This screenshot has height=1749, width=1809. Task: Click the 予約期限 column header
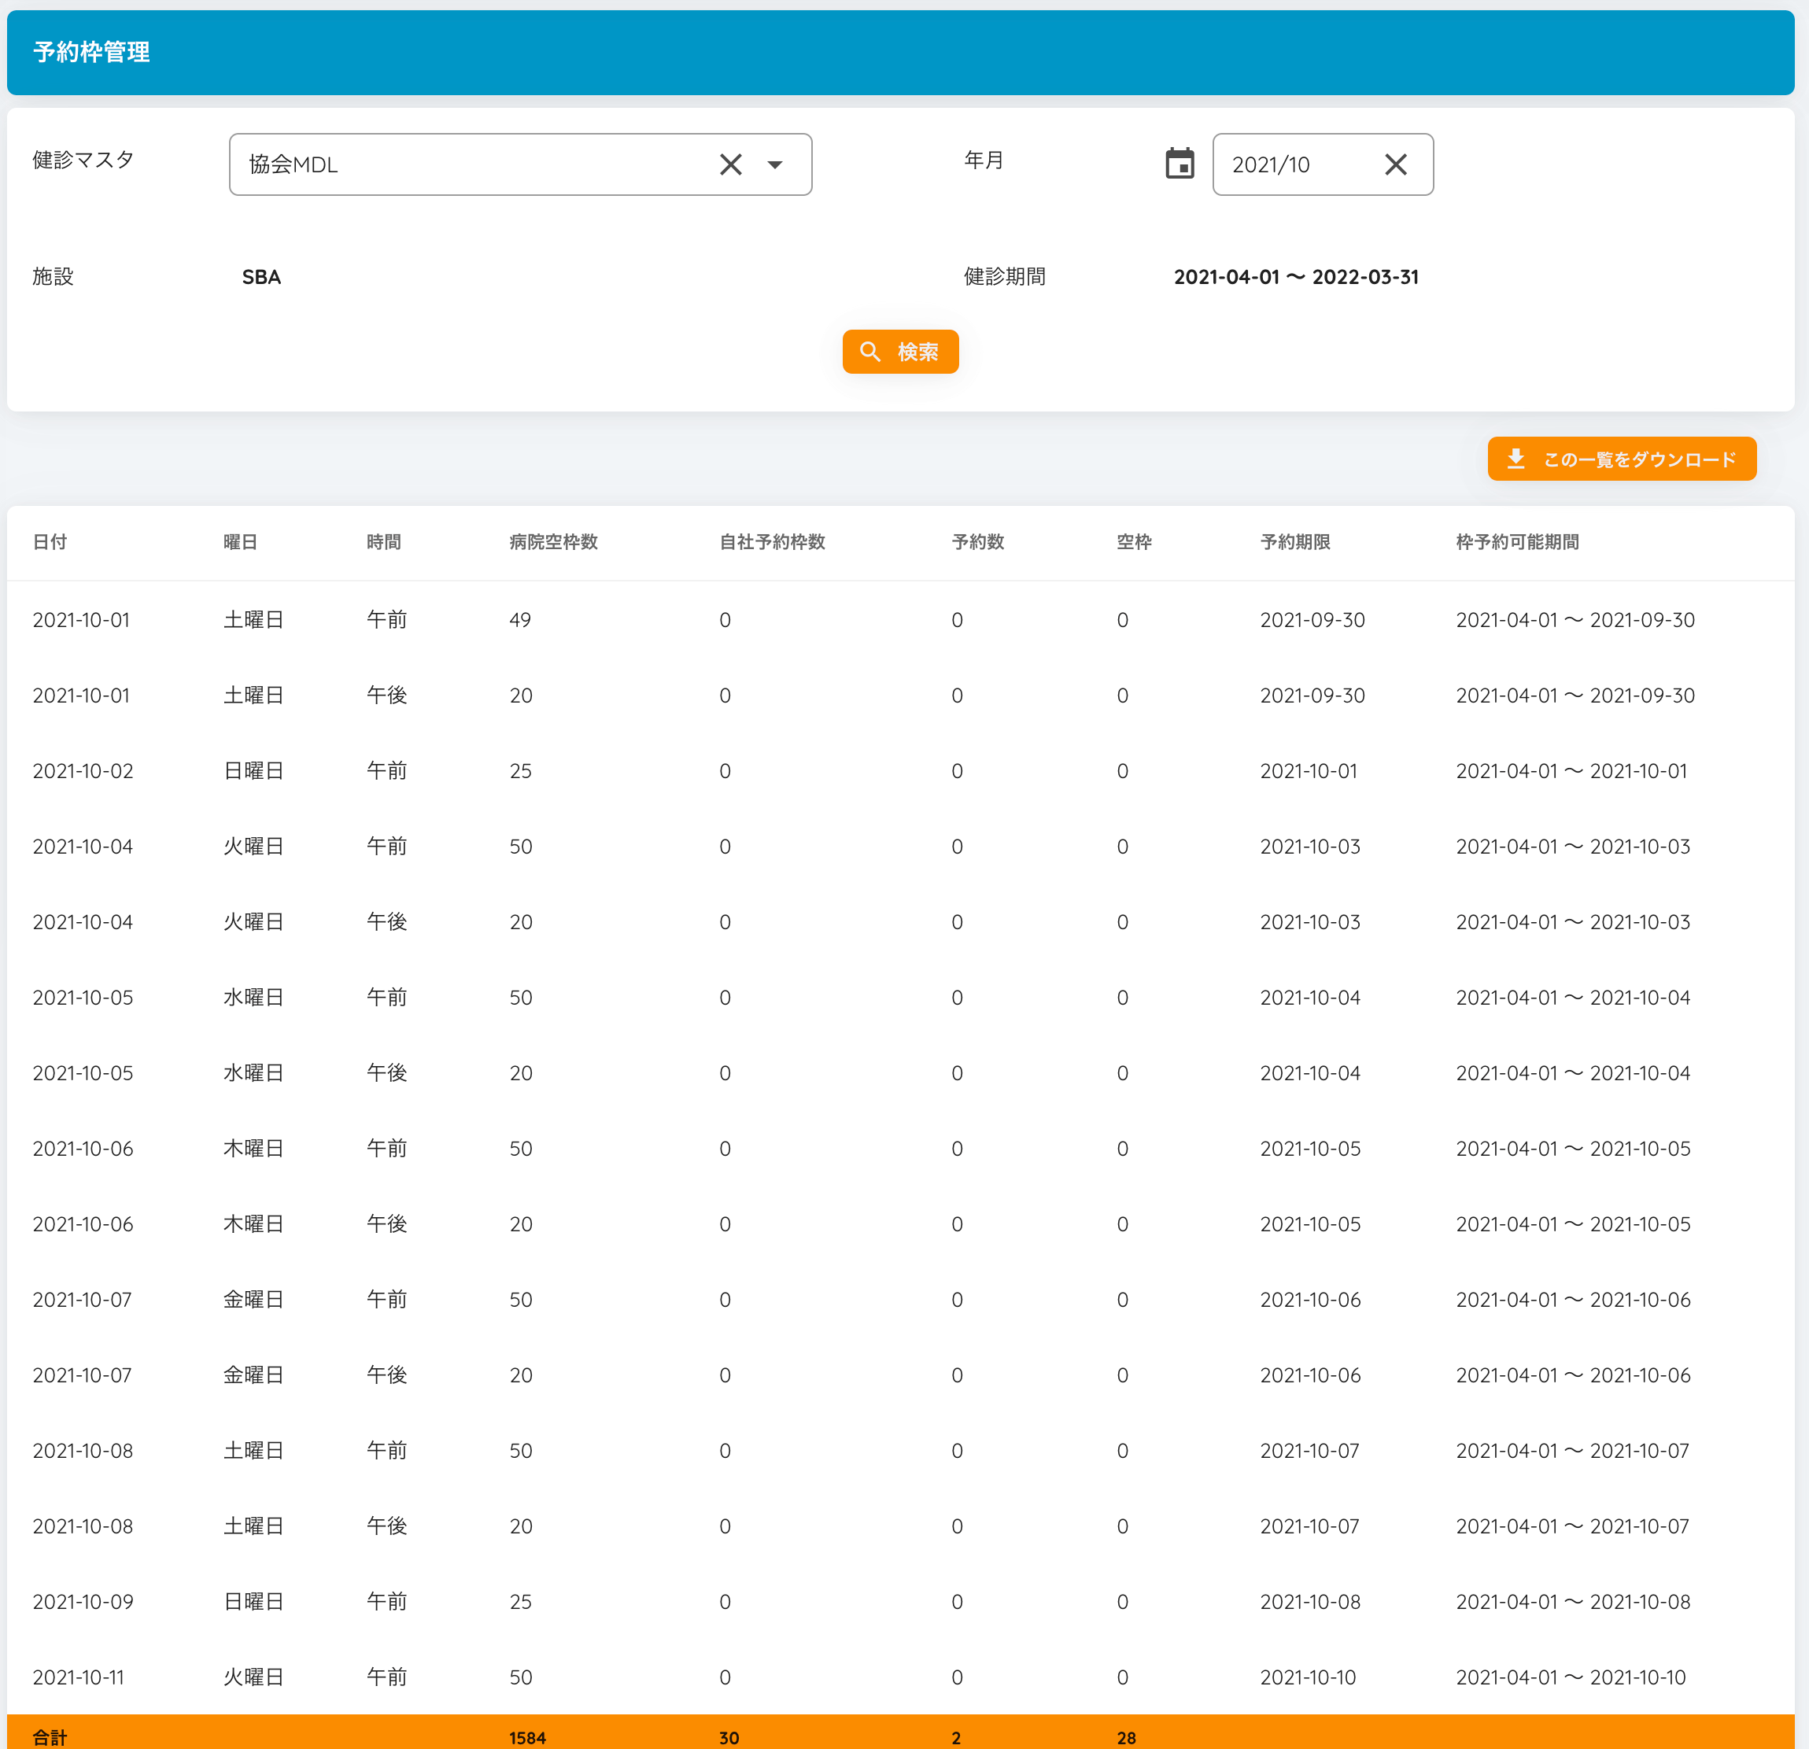(1295, 542)
